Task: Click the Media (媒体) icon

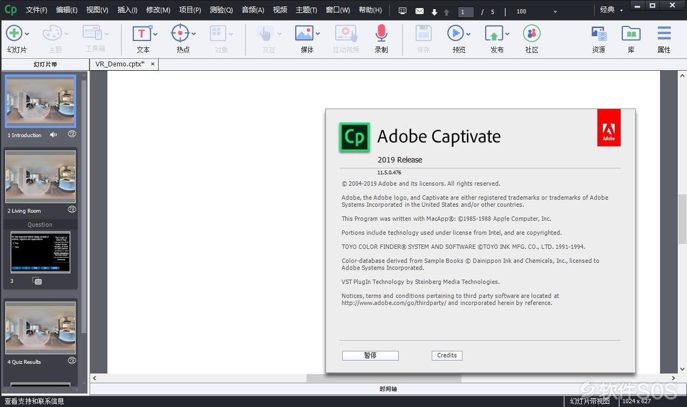Action: [x=304, y=33]
